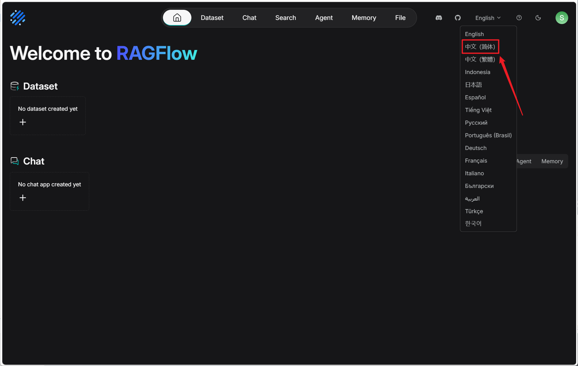The height and width of the screenshot is (366, 578).
Task: Select 한국어 language option
Action: pos(488,224)
